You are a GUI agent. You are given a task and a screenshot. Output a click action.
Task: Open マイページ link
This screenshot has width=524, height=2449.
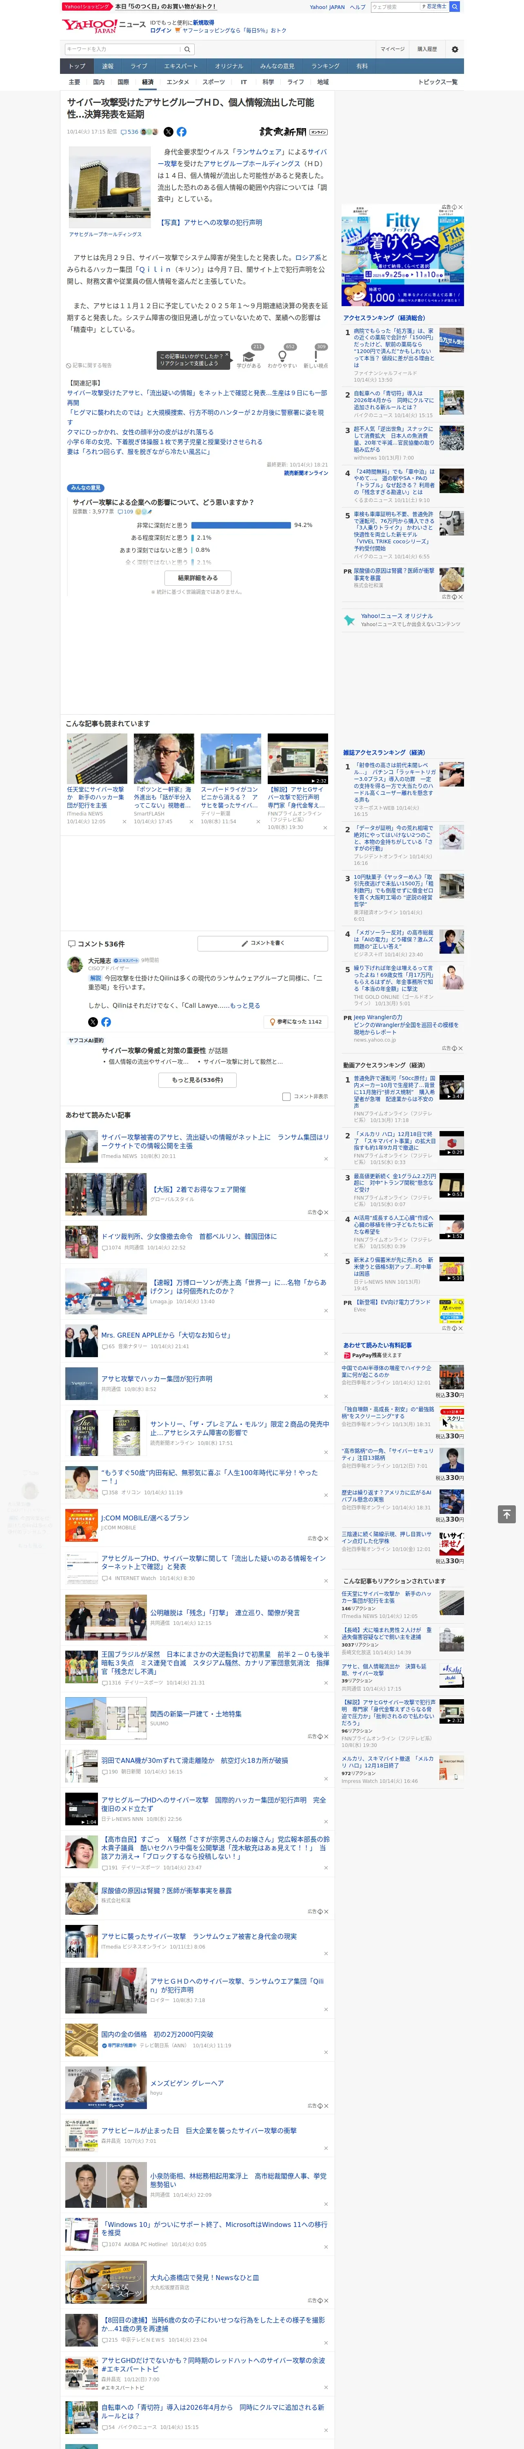coord(392,49)
